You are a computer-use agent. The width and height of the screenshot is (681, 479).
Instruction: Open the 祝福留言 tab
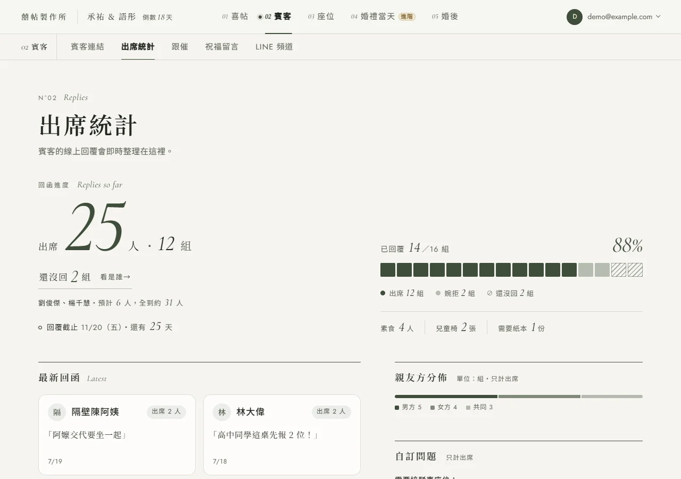(222, 47)
